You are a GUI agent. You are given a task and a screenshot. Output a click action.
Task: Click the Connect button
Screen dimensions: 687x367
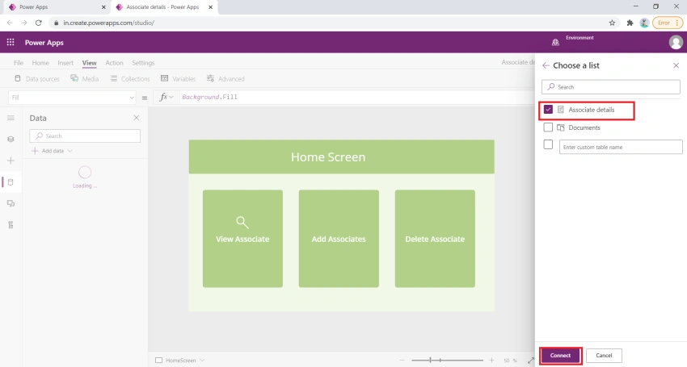pos(560,355)
